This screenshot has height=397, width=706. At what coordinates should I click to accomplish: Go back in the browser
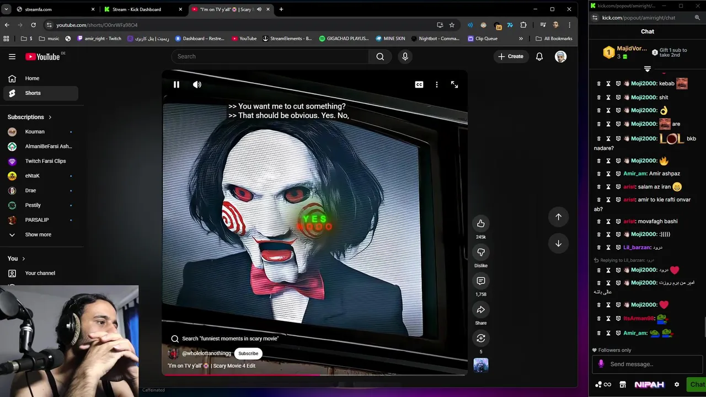click(x=7, y=25)
